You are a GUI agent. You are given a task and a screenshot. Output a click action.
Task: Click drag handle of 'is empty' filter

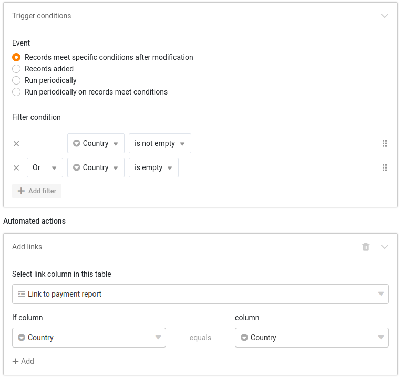pyautogui.click(x=384, y=167)
